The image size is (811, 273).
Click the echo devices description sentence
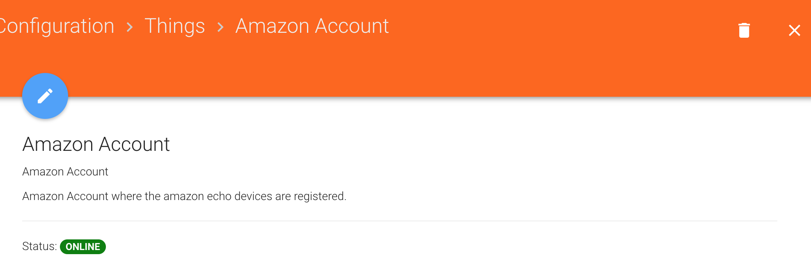tap(184, 196)
